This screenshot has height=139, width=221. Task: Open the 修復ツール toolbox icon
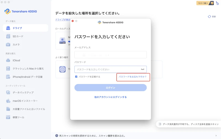tap(8, 117)
